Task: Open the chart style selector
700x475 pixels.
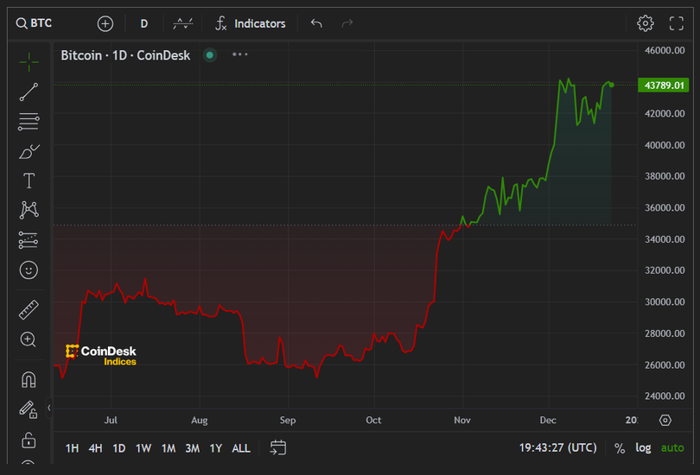Action: pos(182,23)
